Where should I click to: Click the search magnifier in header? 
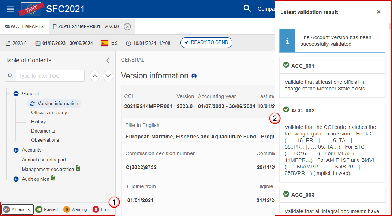(x=247, y=9)
